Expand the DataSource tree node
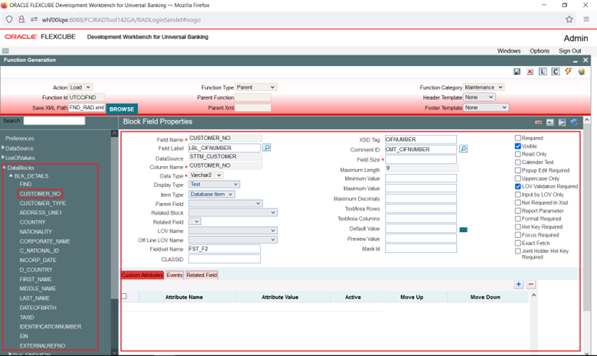Image resolution: width=597 pixels, height=356 pixels. pyautogui.click(x=3, y=148)
